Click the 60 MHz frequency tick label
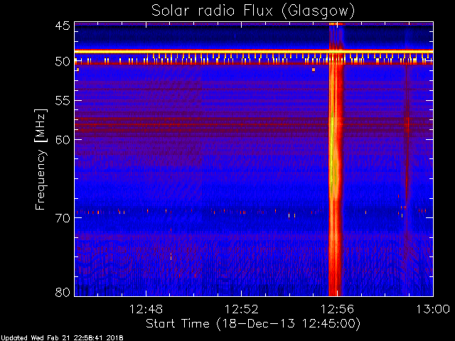The image size is (455, 341). [62, 139]
